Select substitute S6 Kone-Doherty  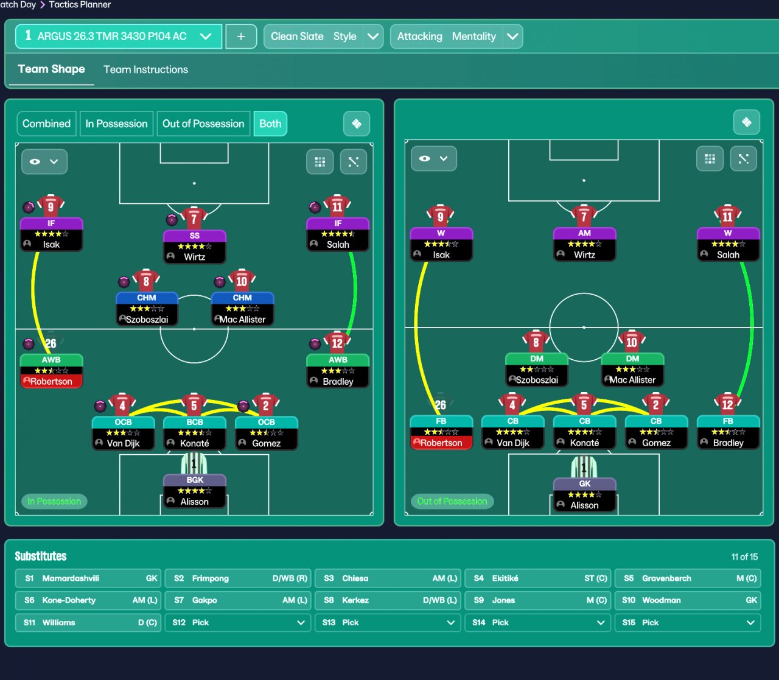click(x=88, y=600)
